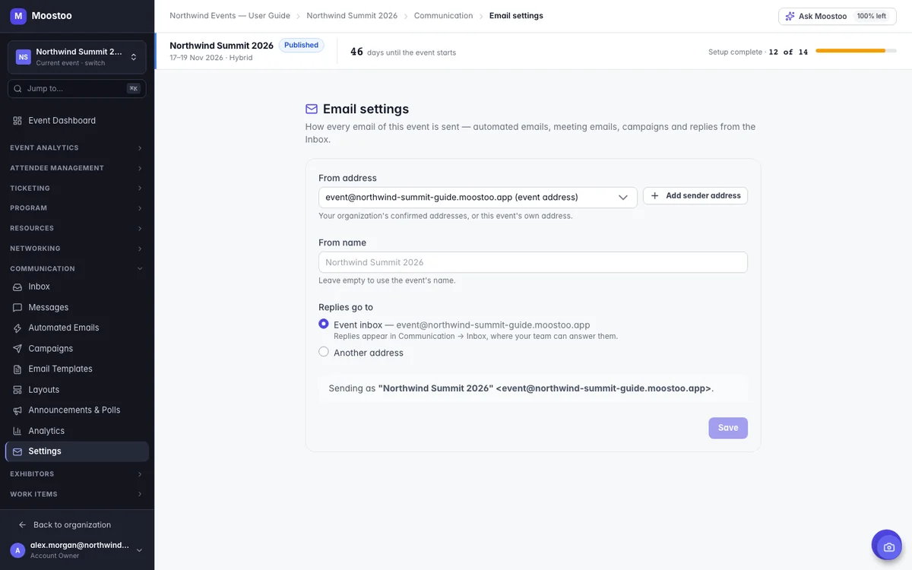Open the account menu chevron next to alex.morgan
This screenshot has height=570, width=912.
coord(139,551)
